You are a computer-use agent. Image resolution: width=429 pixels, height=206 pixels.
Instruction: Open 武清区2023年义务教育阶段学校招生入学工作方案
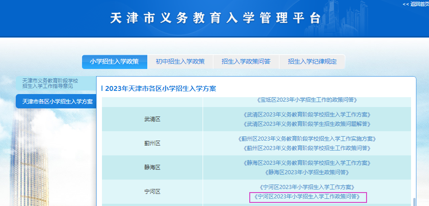pos(307,115)
